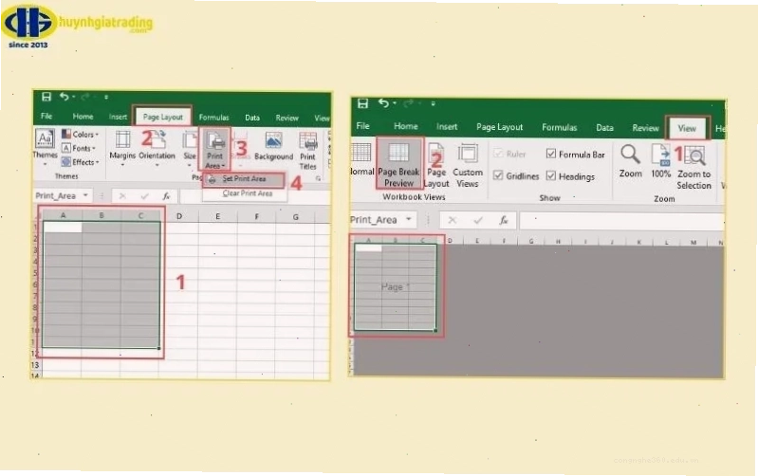The width and height of the screenshot is (758, 476).
Task: Click Page 1 print area in right sheet
Action: [396, 287]
